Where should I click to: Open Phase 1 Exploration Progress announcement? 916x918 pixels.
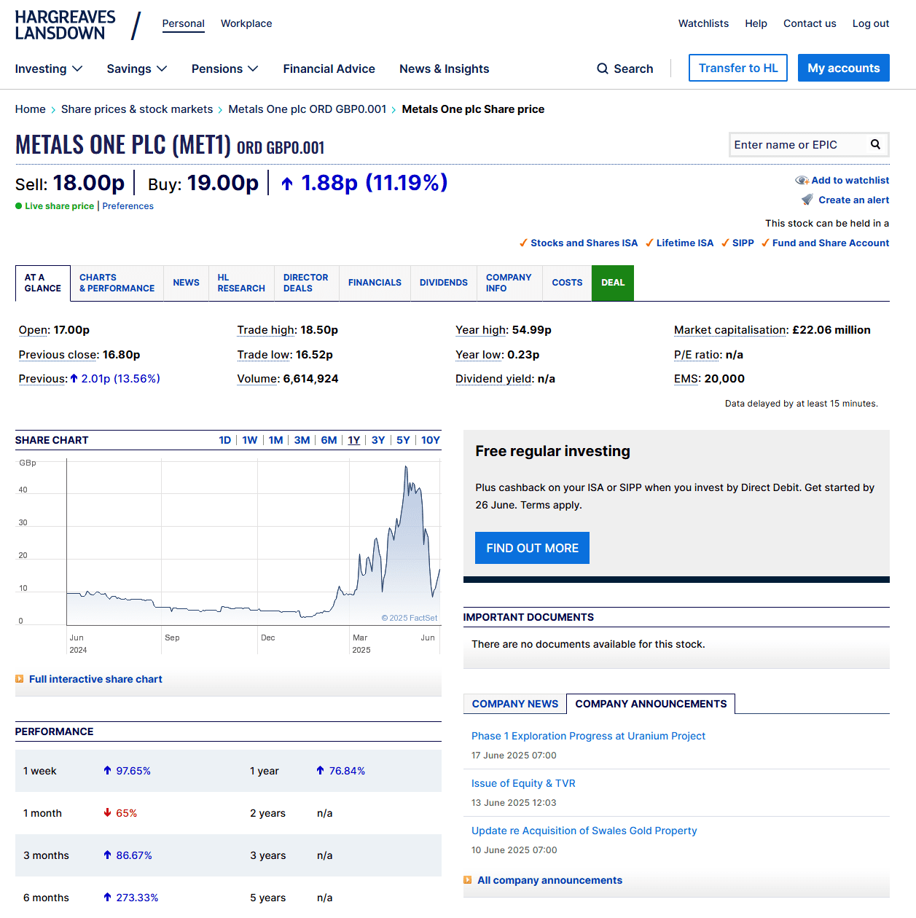coord(588,736)
